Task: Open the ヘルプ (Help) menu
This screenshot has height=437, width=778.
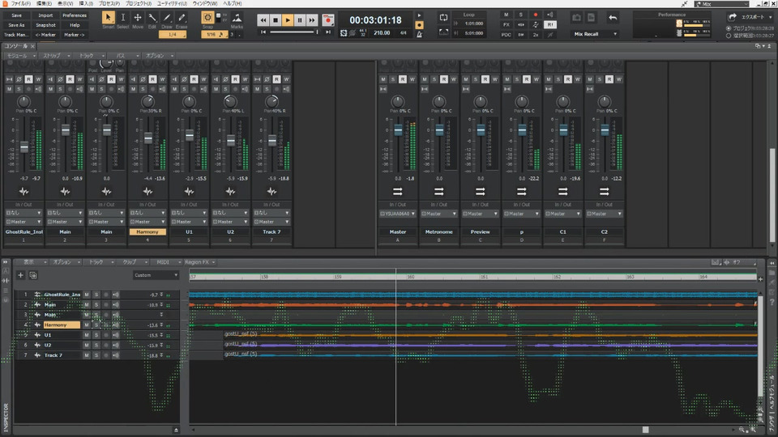Action: point(233,3)
